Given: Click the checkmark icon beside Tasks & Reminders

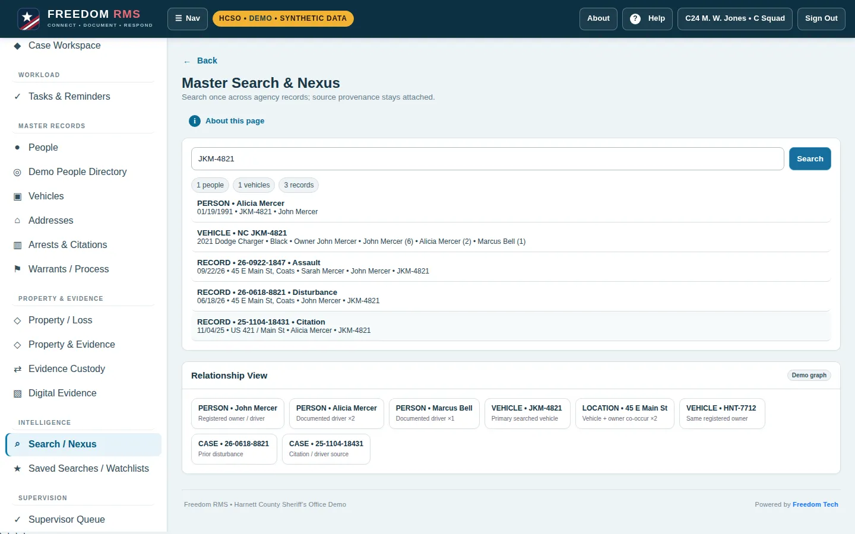Looking at the screenshot, I should 17,97.
